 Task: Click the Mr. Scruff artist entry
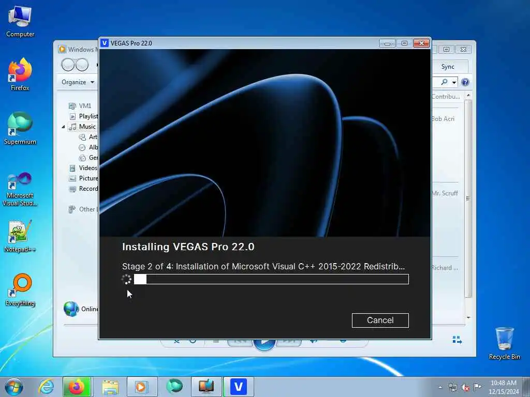[x=445, y=193]
